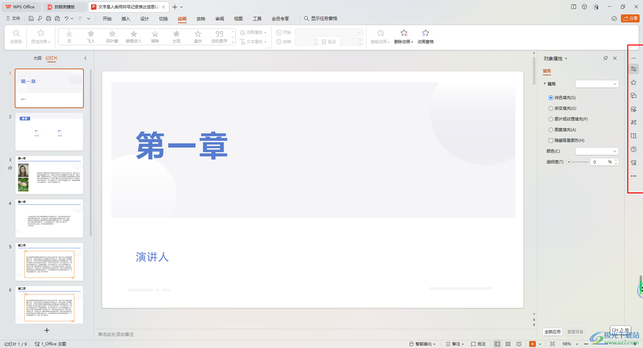This screenshot has height=348, width=643.
Task: Open help question-mark icon in right sidebar
Action: click(x=634, y=149)
